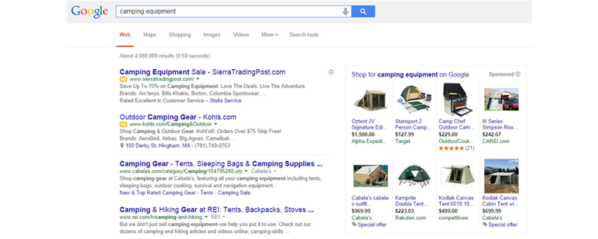Open Kamprite Double Tent thumbnail
This screenshot has height=239, width=598.
[x=414, y=176]
